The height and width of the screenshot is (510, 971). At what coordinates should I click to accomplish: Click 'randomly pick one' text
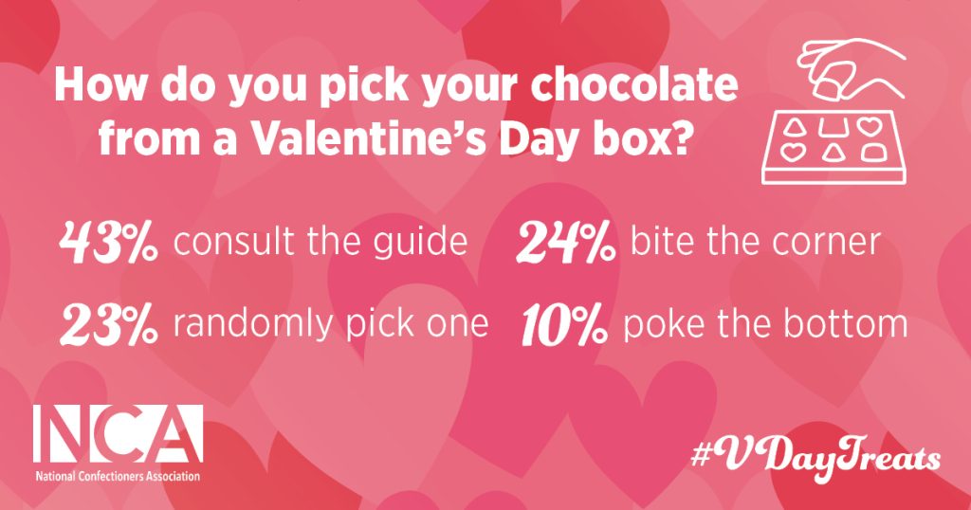[331, 324]
